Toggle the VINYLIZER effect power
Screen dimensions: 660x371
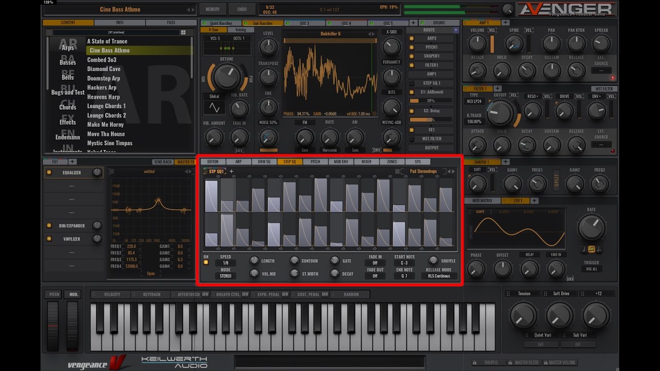point(49,239)
